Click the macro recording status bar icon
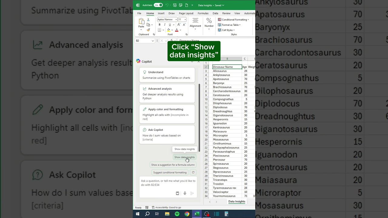This screenshot has height=218, width=388. tap(147, 207)
